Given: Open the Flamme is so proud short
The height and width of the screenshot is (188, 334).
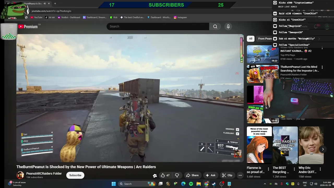Looking at the screenshot, I should 259,145.
